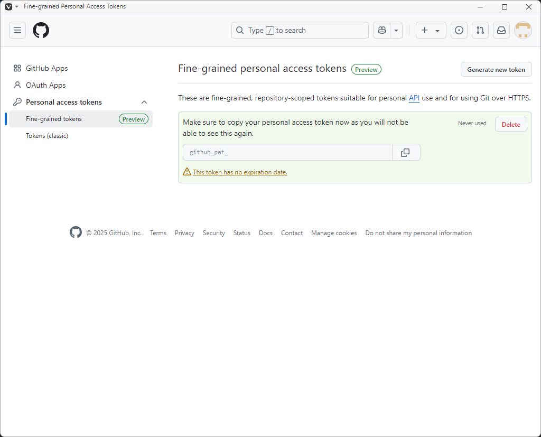541x437 pixels.
Task: Open the Security footer link
Action: click(213, 233)
